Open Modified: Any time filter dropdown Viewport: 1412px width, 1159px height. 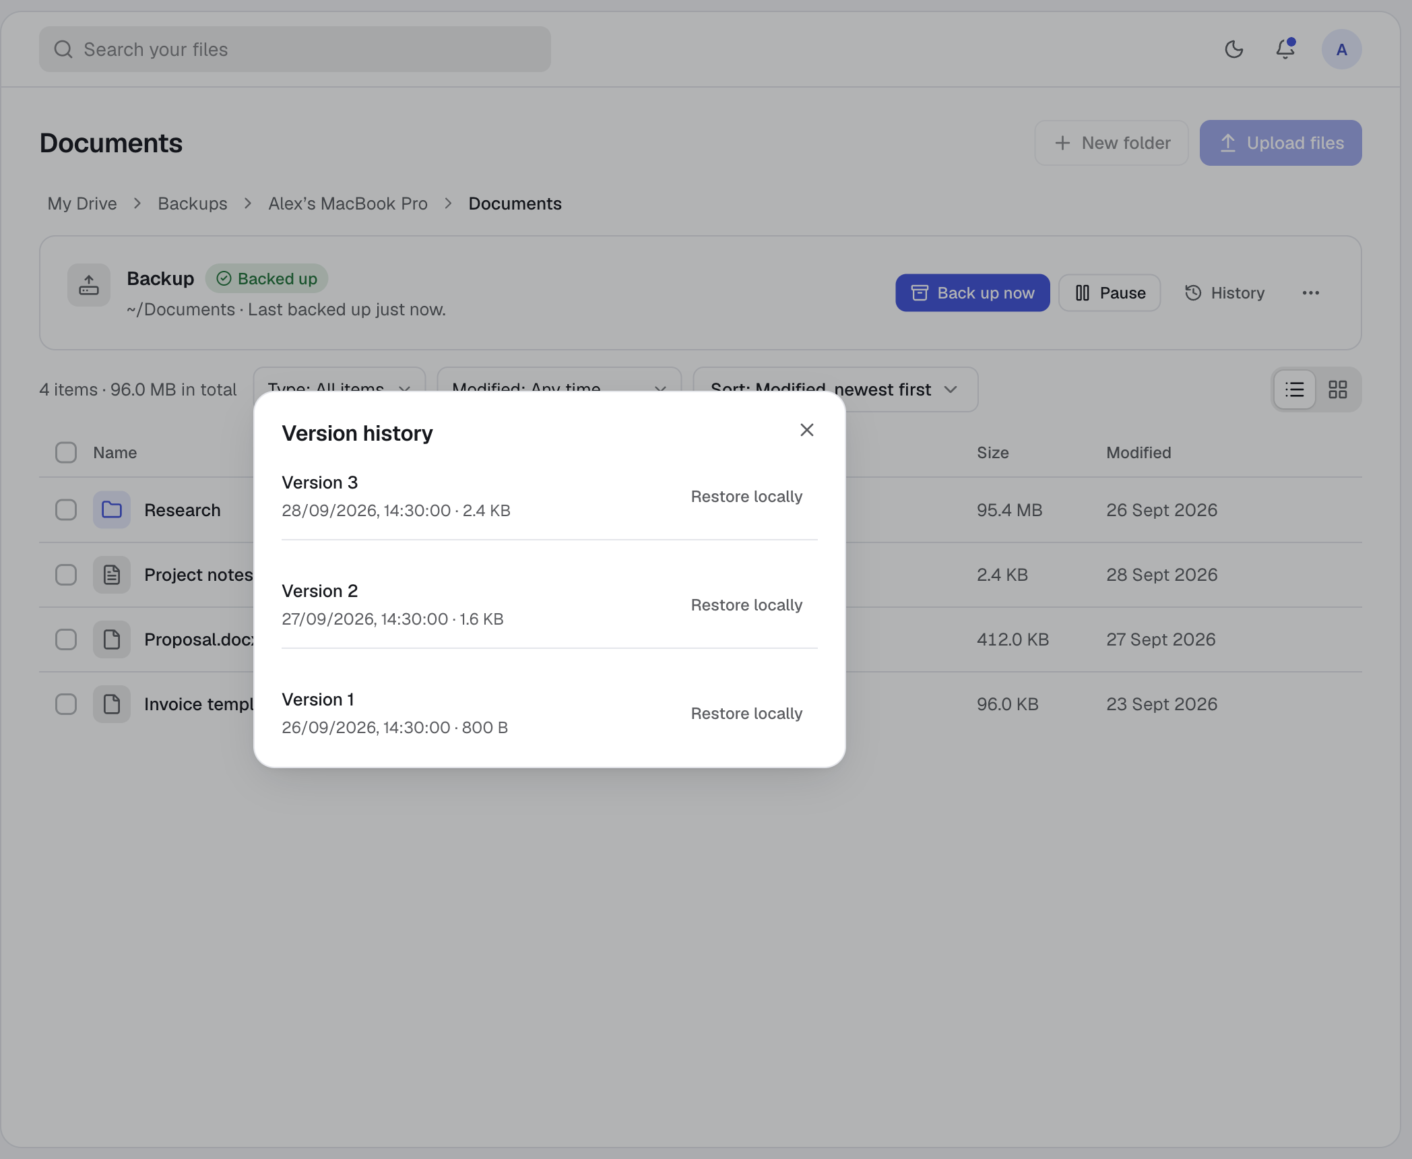pyautogui.click(x=559, y=380)
